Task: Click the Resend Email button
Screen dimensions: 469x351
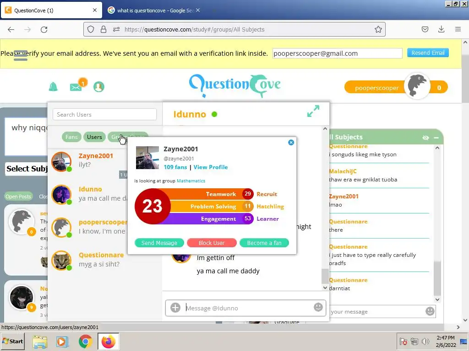Action: (428, 53)
